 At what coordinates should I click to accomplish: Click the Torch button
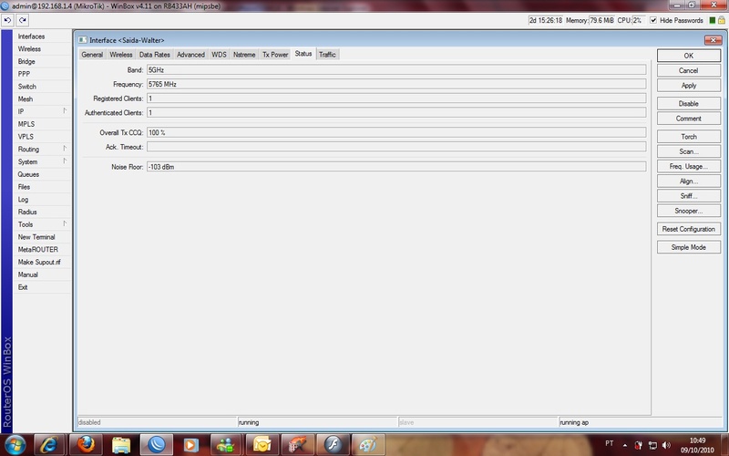coord(689,137)
